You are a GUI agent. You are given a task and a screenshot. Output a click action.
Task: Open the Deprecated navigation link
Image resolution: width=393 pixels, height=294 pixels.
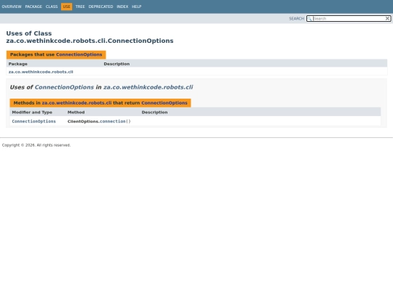(x=100, y=7)
